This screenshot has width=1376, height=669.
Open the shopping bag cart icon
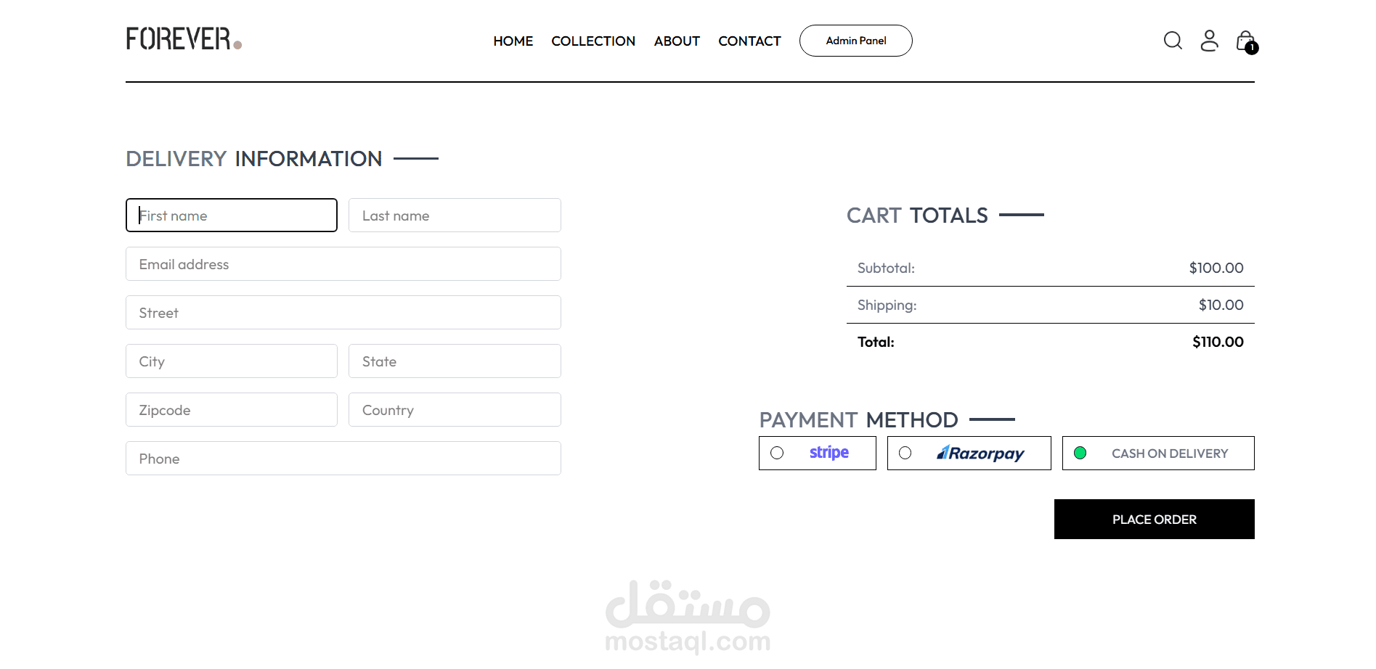click(1245, 41)
